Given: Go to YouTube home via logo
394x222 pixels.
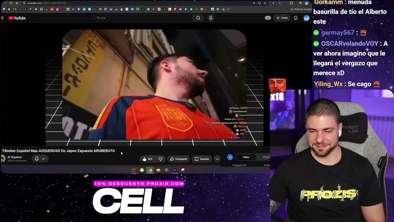Looking at the screenshot, I should 17,18.
